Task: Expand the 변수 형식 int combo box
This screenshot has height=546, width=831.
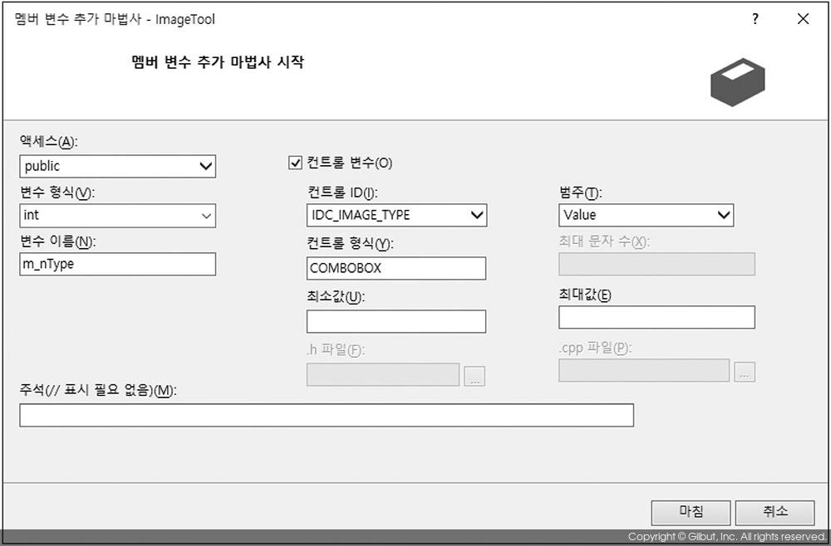Action: [117, 216]
